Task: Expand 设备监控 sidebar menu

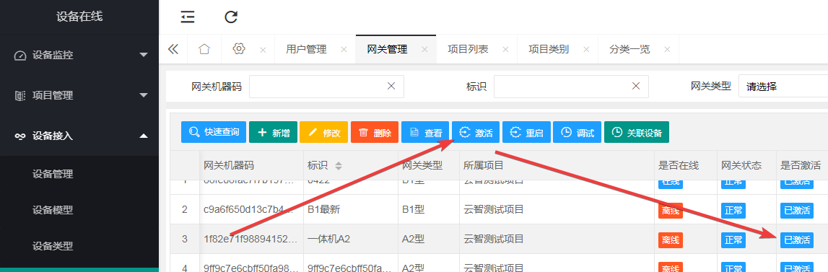Action: point(79,55)
